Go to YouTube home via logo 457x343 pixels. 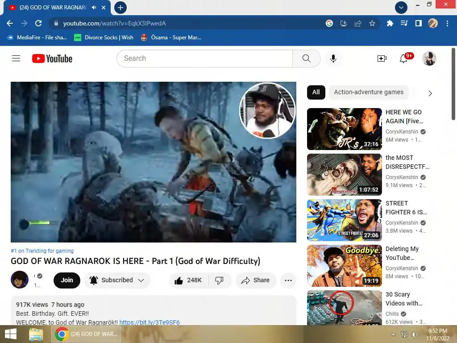(52, 59)
